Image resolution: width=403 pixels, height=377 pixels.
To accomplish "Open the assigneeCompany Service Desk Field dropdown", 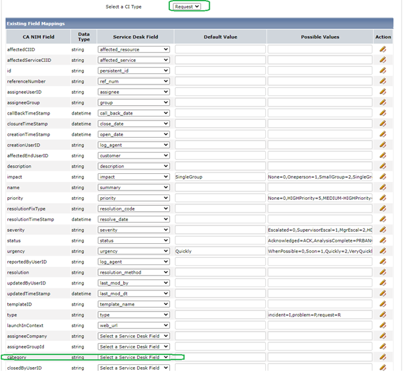I will click(133, 336).
